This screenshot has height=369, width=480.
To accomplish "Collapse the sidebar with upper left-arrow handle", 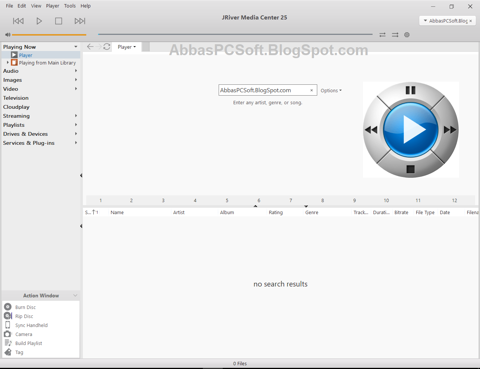I will tap(81, 175).
